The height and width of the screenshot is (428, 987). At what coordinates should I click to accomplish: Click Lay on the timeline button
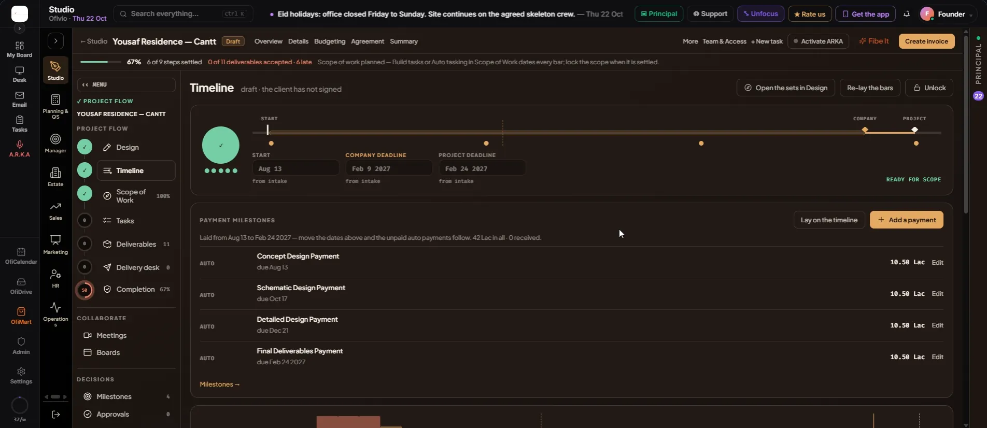[829, 220]
